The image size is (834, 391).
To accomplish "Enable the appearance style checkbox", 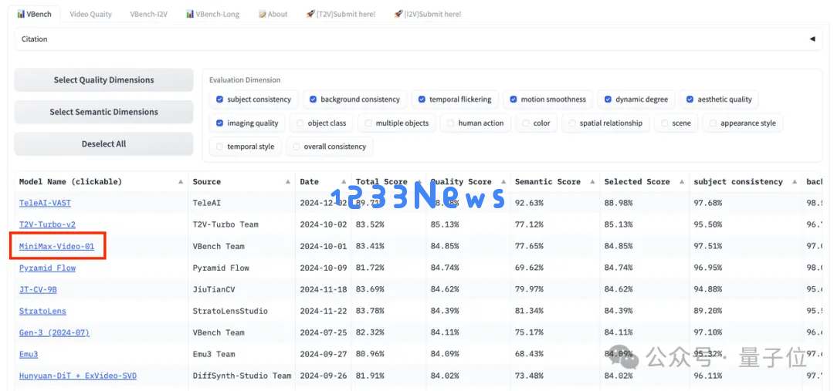I will [x=714, y=123].
